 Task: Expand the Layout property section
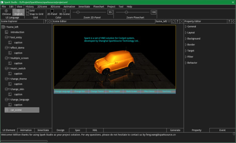[186, 33]
